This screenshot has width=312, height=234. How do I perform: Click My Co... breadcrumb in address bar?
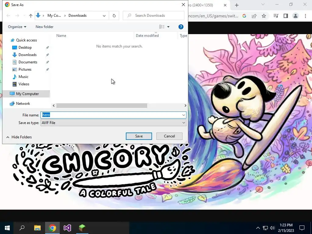click(x=54, y=16)
